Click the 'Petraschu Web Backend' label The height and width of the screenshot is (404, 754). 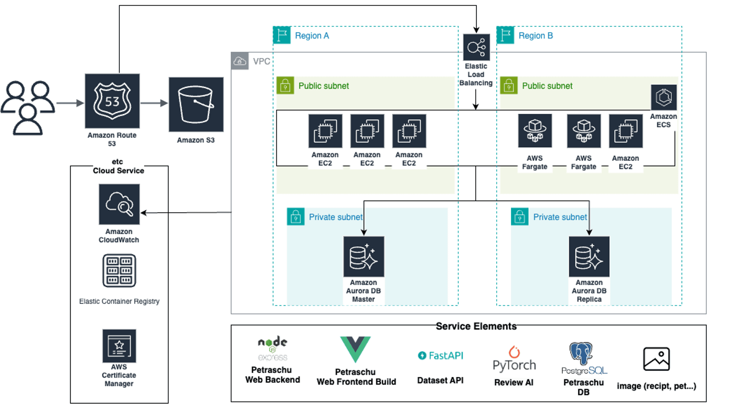(x=273, y=375)
